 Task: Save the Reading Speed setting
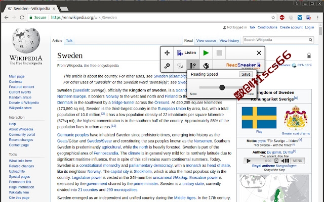coord(246,74)
